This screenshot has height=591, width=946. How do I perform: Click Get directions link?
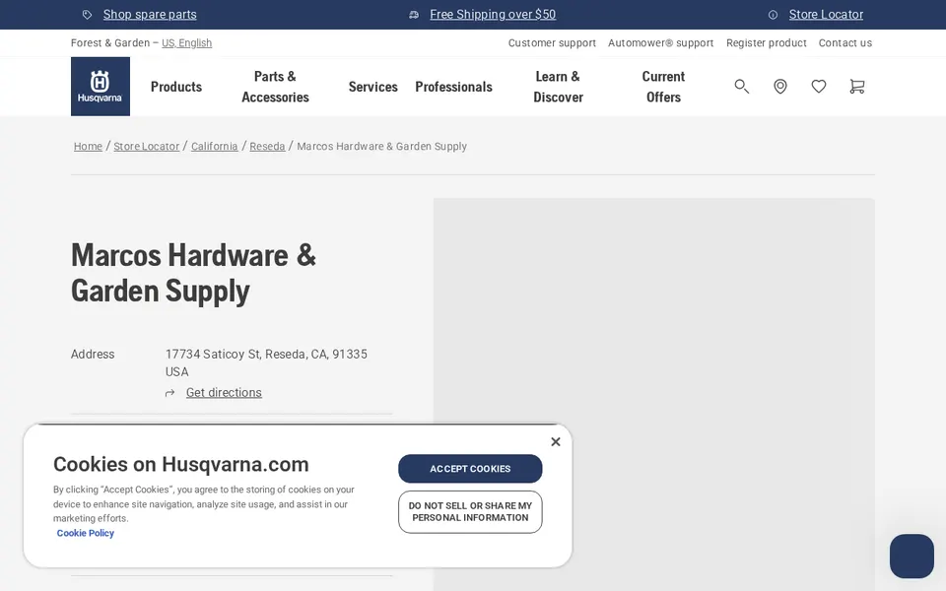(224, 393)
